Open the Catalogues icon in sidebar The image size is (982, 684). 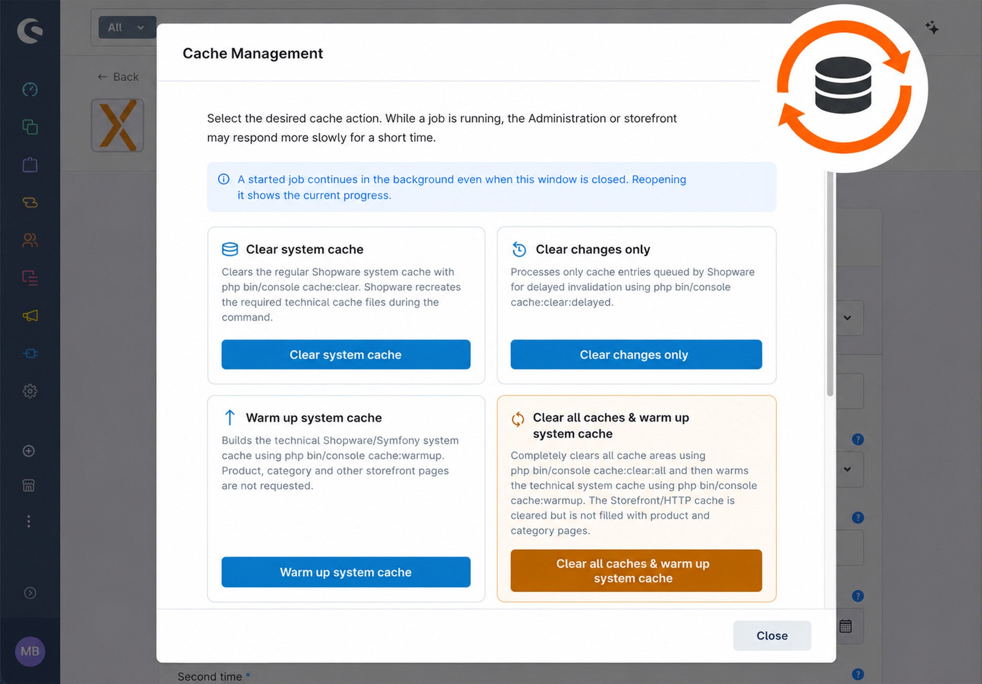click(x=30, y=127)
